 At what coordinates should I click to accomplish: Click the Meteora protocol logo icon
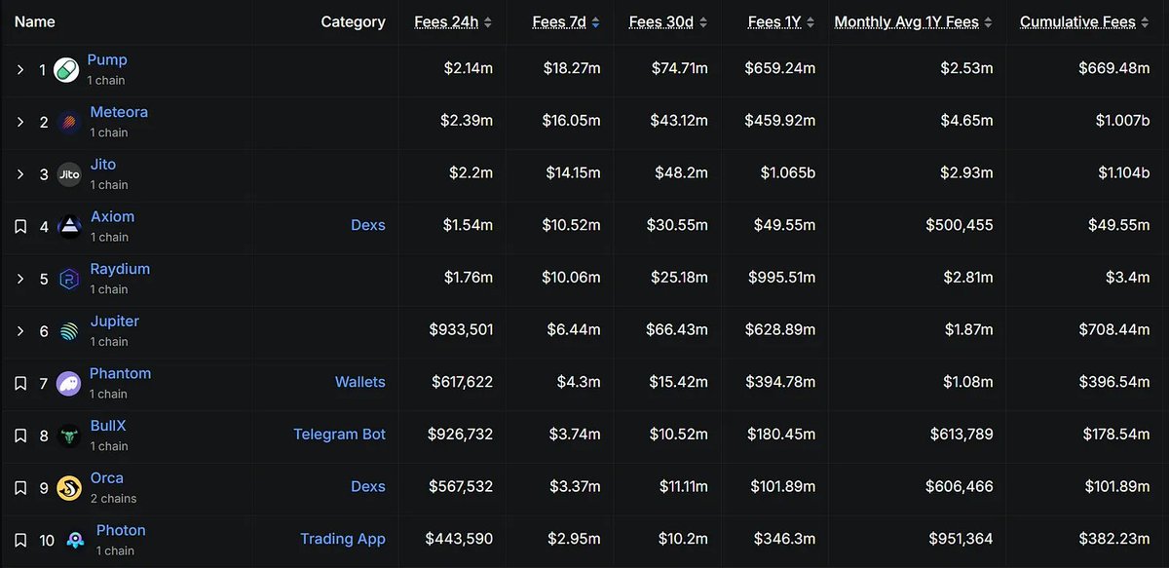click(69, 122)
